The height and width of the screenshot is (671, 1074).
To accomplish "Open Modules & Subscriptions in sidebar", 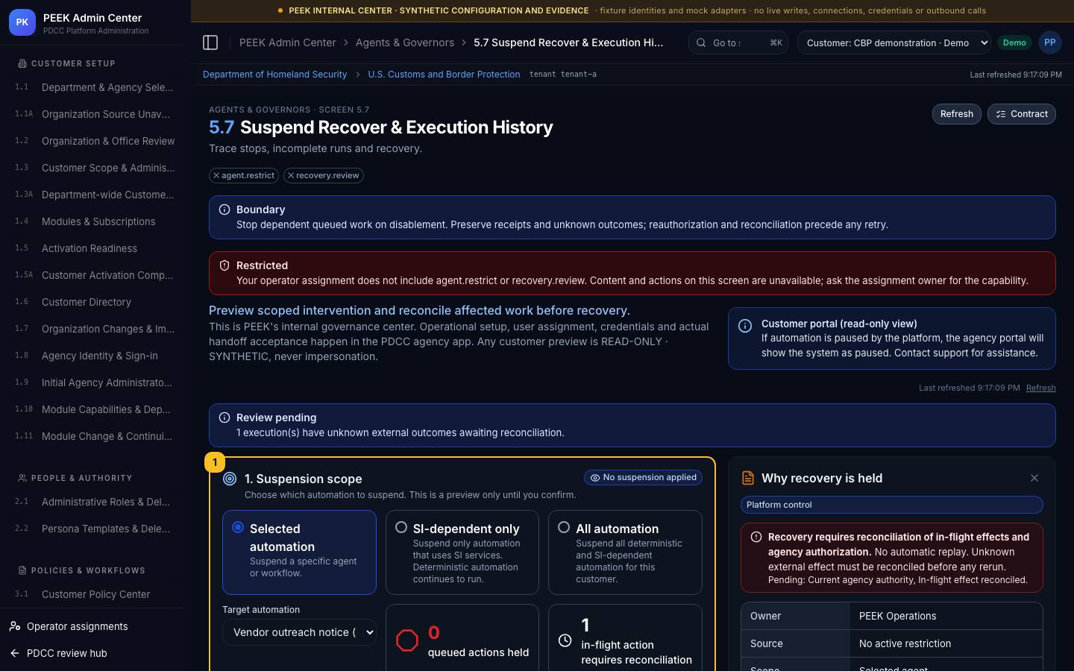I will 95,221.
